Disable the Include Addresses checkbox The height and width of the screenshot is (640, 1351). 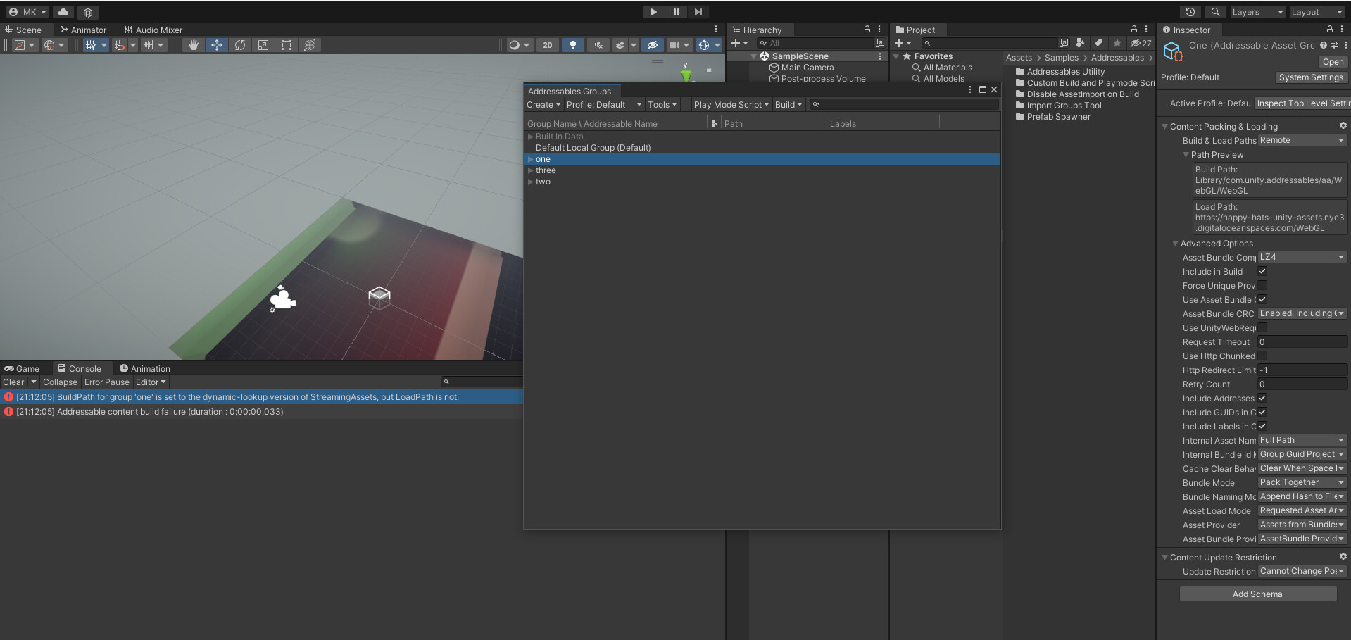[x=1262, y=398]
